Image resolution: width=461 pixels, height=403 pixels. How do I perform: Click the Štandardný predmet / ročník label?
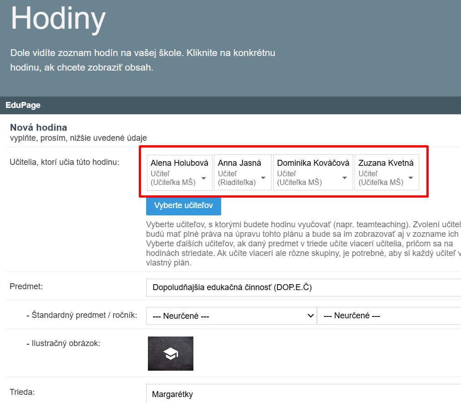(82, 315)
